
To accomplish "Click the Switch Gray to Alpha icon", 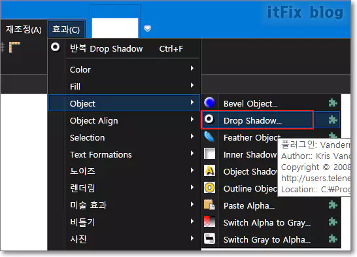I will (x=209, y=238).
